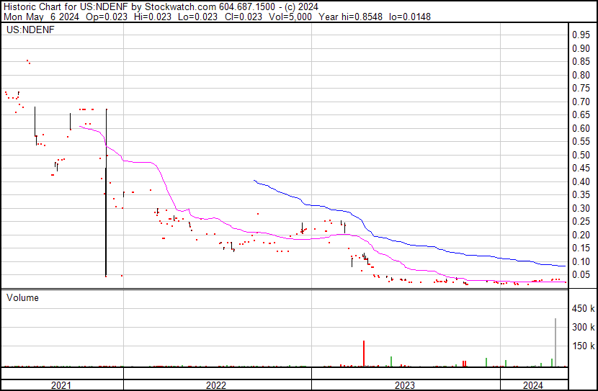598x391 pixels.
Task: Click start of the blue moving average line
Action: click(x=254, y=180)
